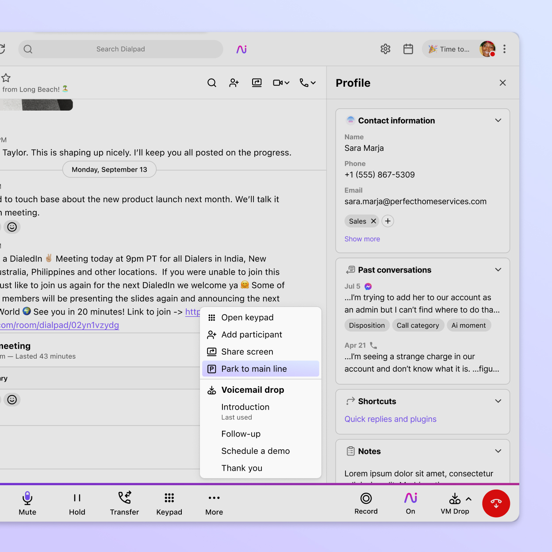Collapse the Past conversations section
The image size is (552, 552).
pos(498,270)
